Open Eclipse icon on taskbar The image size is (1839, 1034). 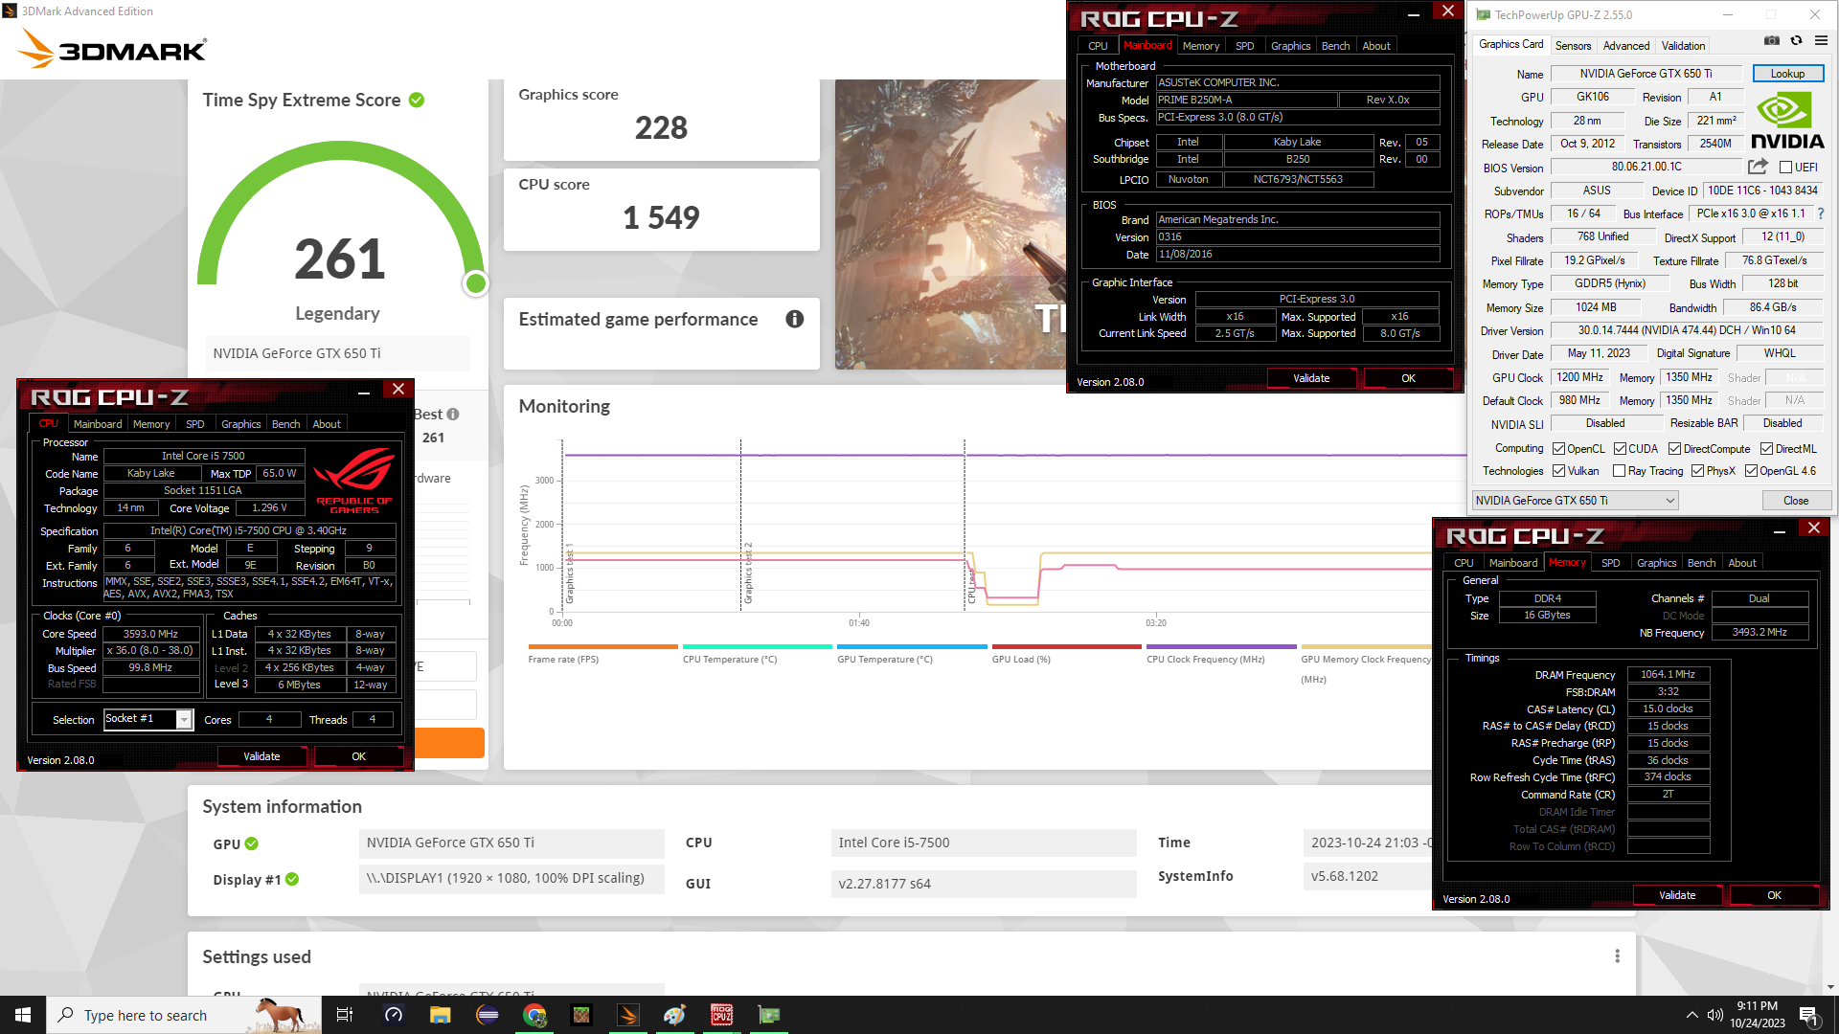488,1015
